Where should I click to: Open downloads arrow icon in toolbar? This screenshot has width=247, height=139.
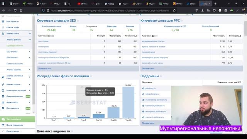(x=202, y=10)
